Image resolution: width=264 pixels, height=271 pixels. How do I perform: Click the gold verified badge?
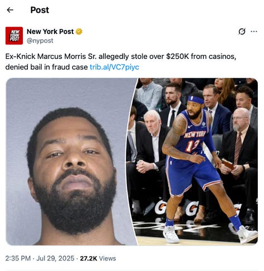point(79,32)
